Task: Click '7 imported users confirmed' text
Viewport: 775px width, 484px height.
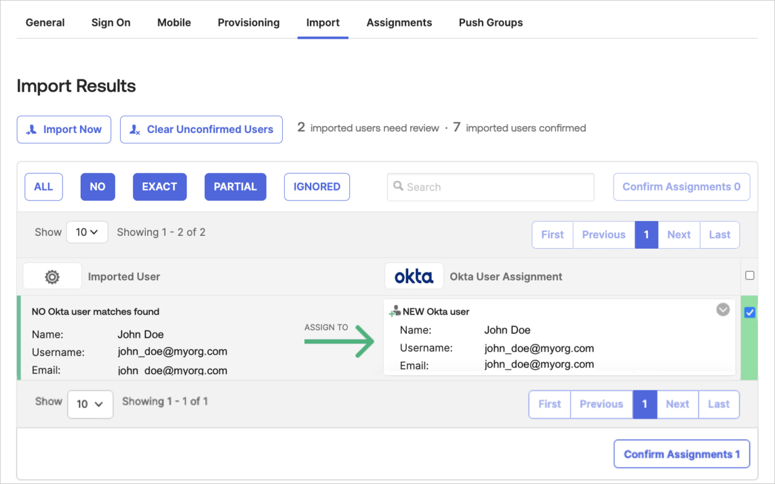Action: pos(519,128)
